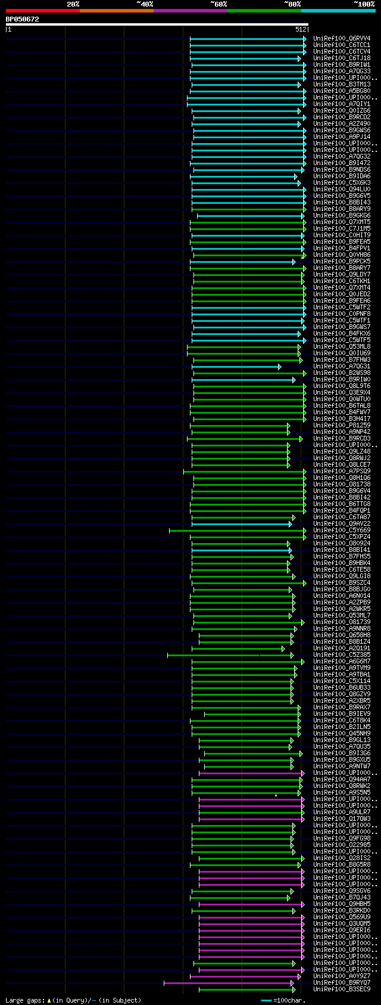Open the UniRef100_B9RIW1 hit
Screen dimensions: 381x1005
click(342, 64)
